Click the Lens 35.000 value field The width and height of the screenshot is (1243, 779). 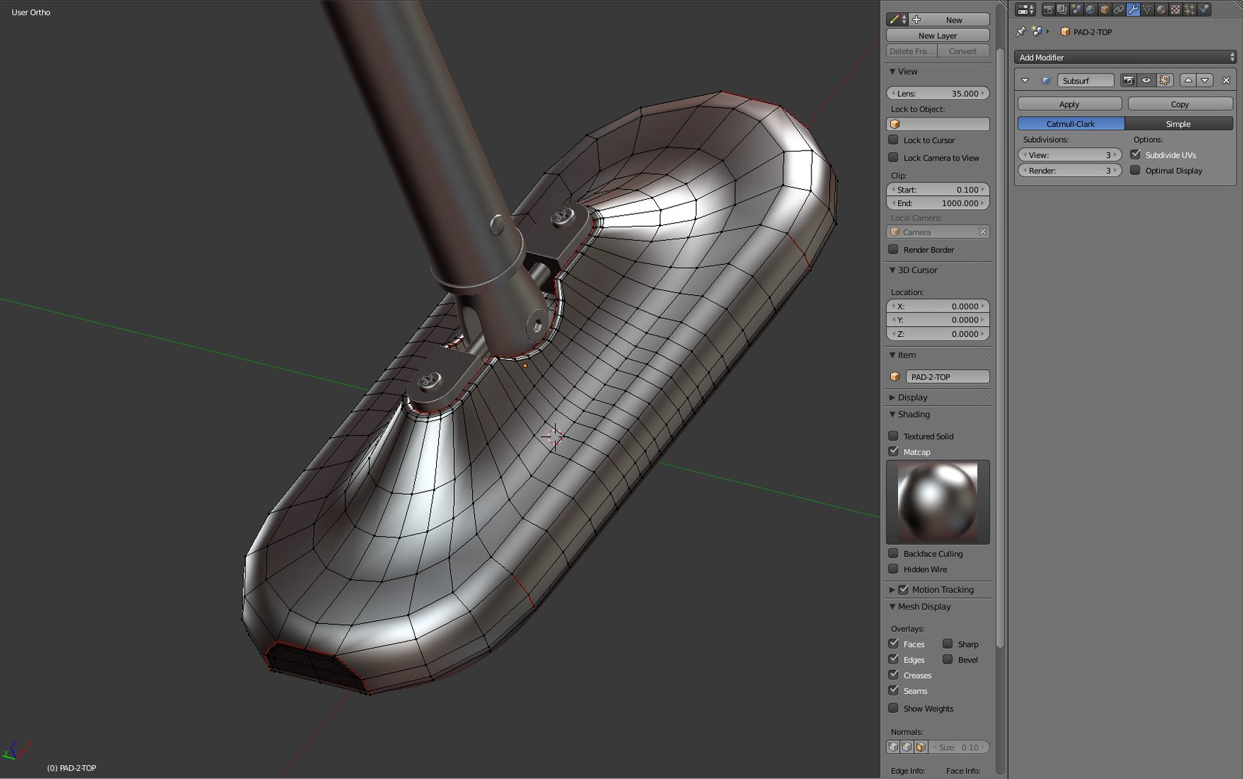coord(938,93)
